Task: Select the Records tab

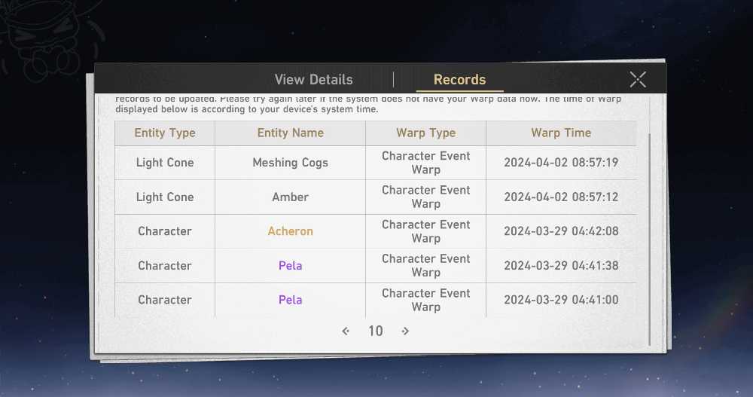Action: click(459, 79)
